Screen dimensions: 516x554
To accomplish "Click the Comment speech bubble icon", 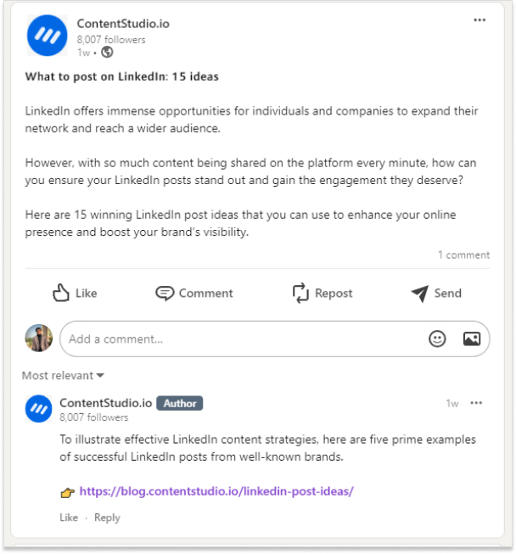I will pos(165,294).
